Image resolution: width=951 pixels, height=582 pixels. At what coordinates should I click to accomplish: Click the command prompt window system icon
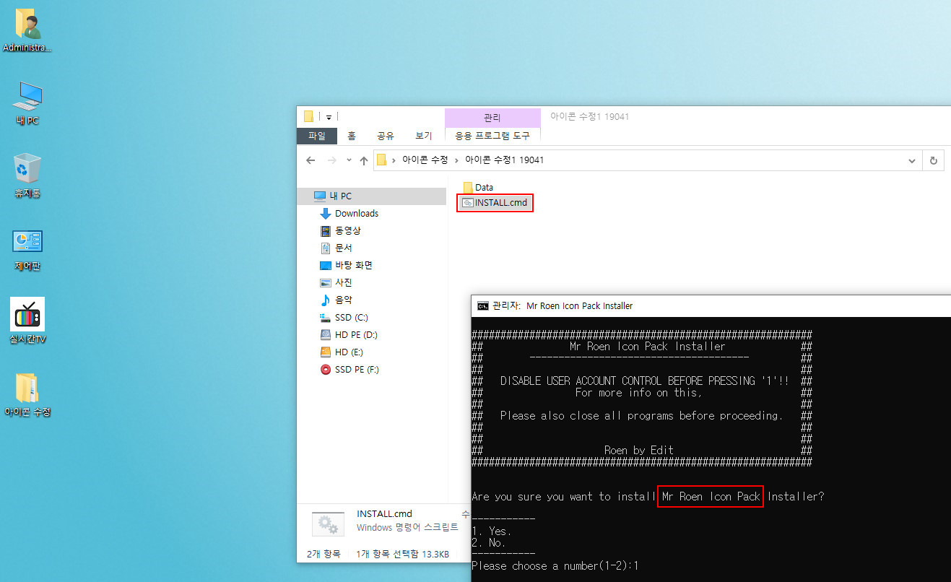[483, 306]
